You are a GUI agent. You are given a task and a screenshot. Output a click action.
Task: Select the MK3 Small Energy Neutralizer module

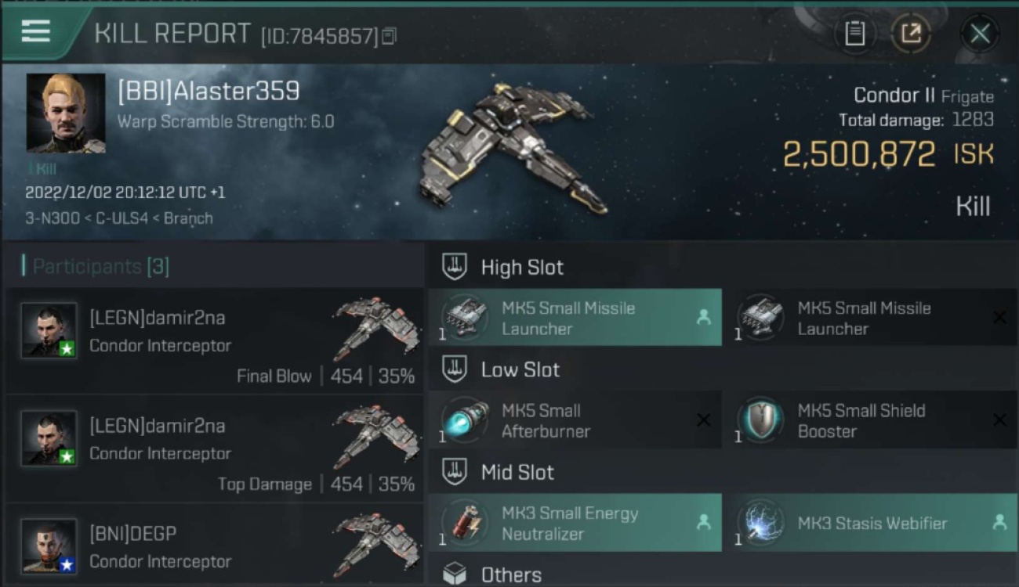pyautogui.click(x=575, y=523)
